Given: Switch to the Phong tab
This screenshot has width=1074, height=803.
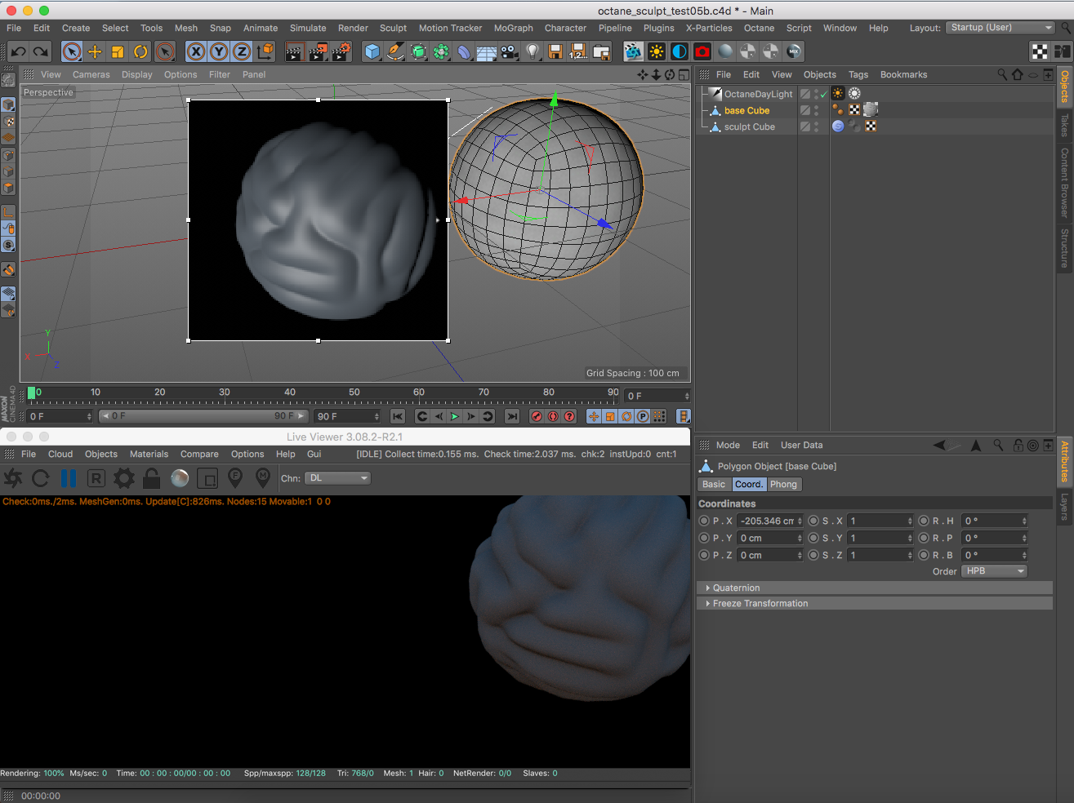Looking at the screenshot, I should tap(783, 484).
